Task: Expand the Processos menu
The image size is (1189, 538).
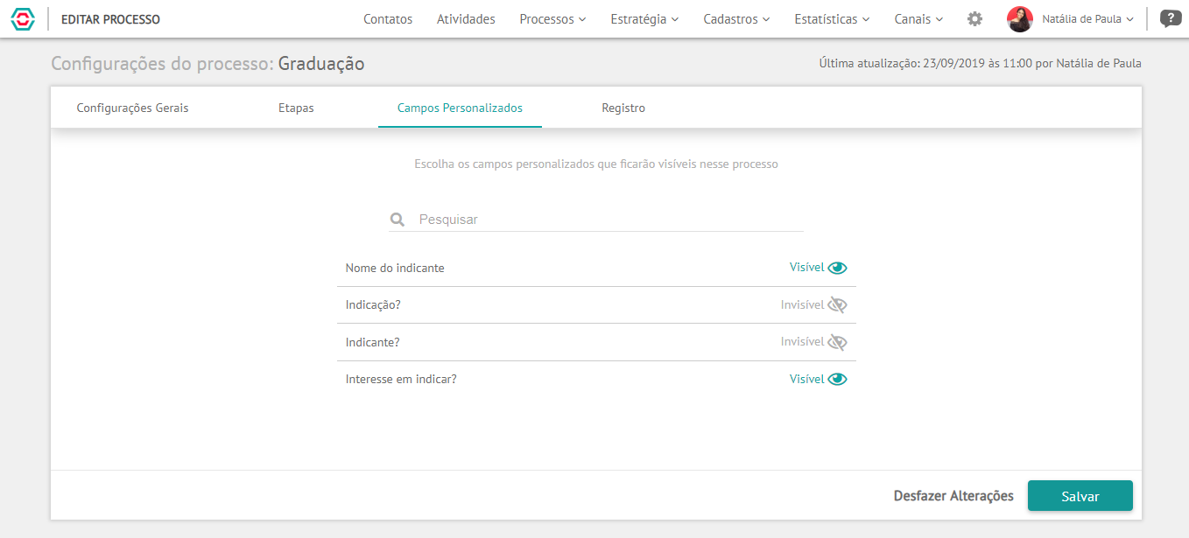Action: [552, 18]
